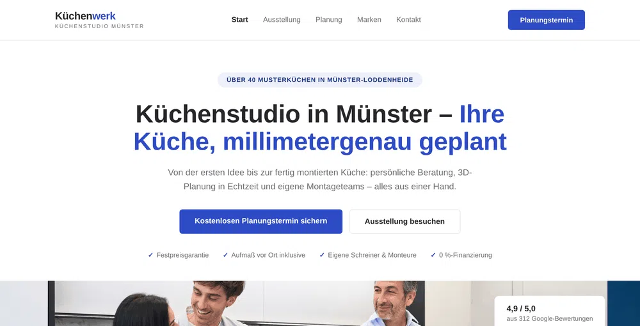Open the Kontakt nav link
640x326 pixels.
pyautogui.click(x=408, y=20)
